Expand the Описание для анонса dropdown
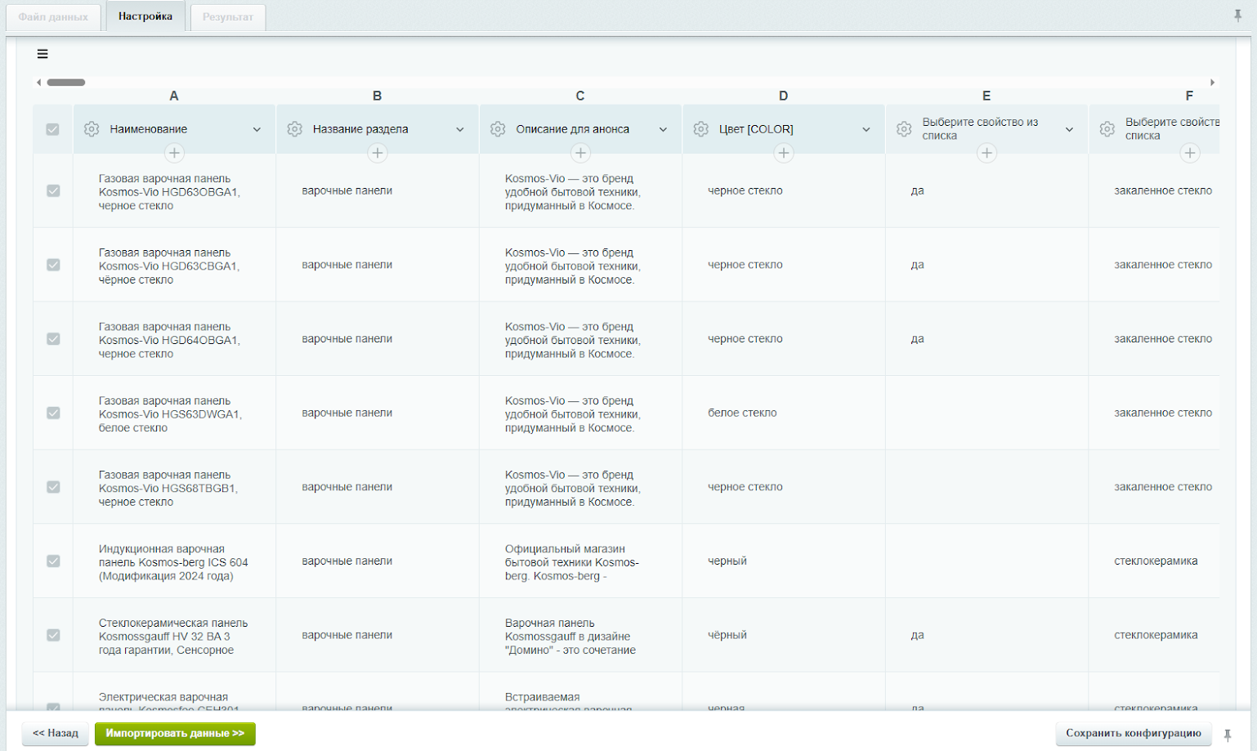Viewport: 1257px width, 751px height. point(663,129)
